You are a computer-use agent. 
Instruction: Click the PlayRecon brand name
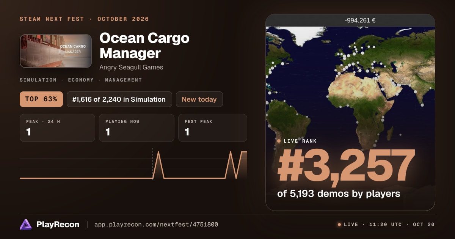click(58, 225)
